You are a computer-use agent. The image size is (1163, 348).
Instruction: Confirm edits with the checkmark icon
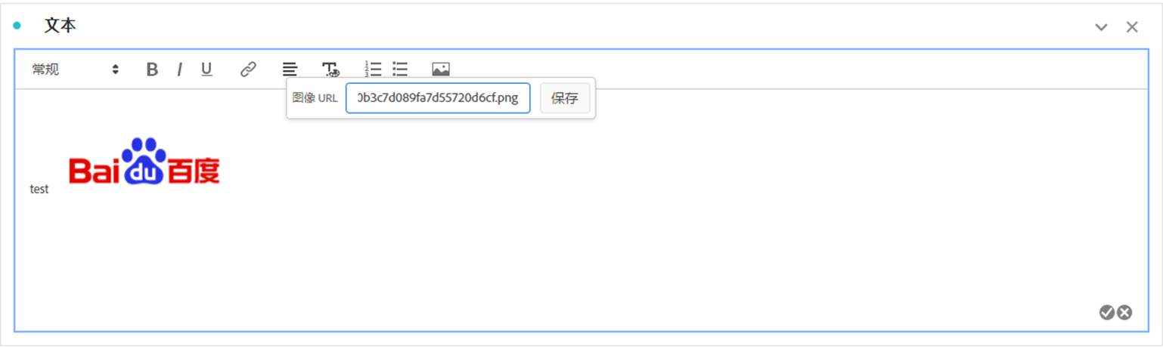1107,313
